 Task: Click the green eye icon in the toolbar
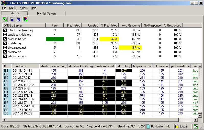5,19
